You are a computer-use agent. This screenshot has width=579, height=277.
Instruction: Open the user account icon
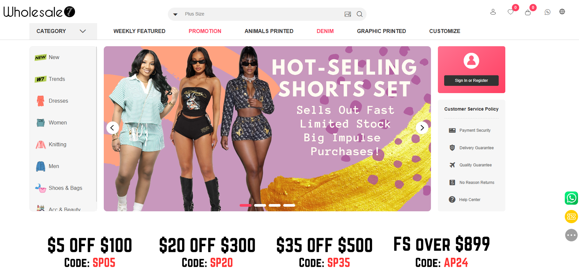493,12
